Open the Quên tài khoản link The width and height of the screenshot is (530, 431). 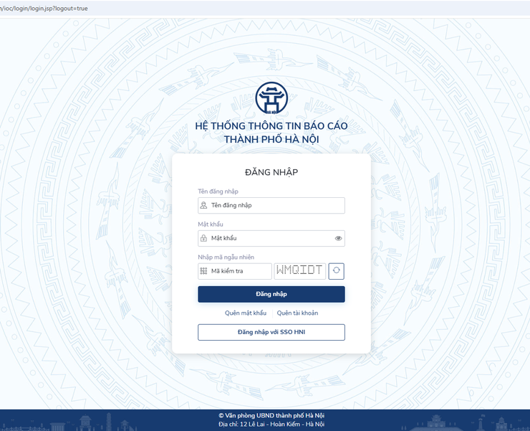click(x=297, y=313)
